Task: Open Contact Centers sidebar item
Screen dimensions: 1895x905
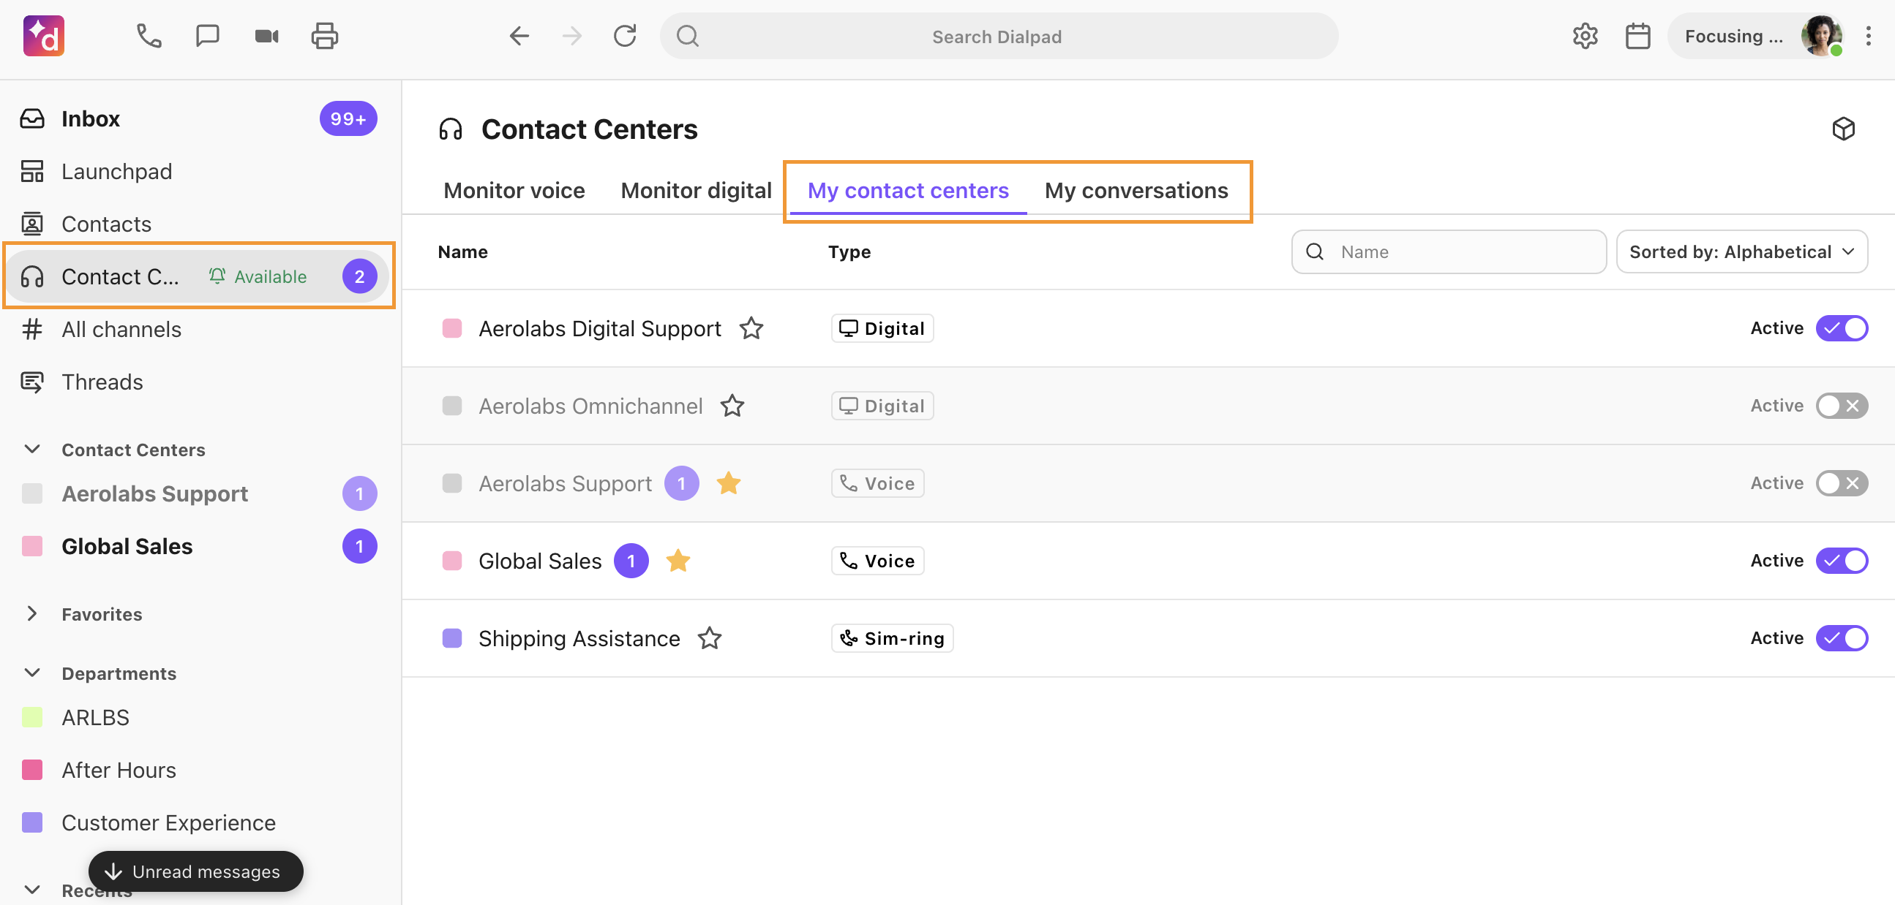Action: [x=198, y=277]
